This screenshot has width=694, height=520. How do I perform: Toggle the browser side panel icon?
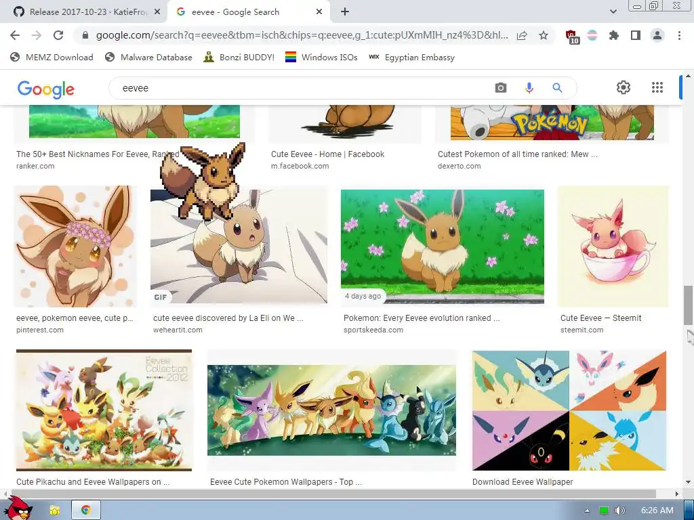point(636,35)
